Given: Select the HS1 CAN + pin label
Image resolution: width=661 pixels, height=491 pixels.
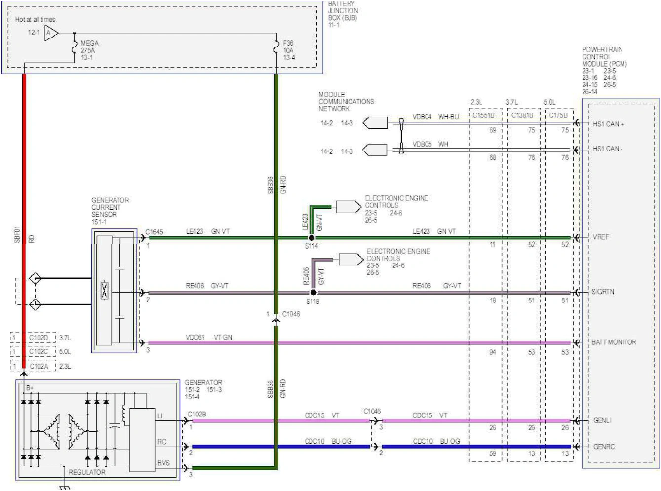Looking at the screenshot, I should pyautogui.click(x=609, y=124).
